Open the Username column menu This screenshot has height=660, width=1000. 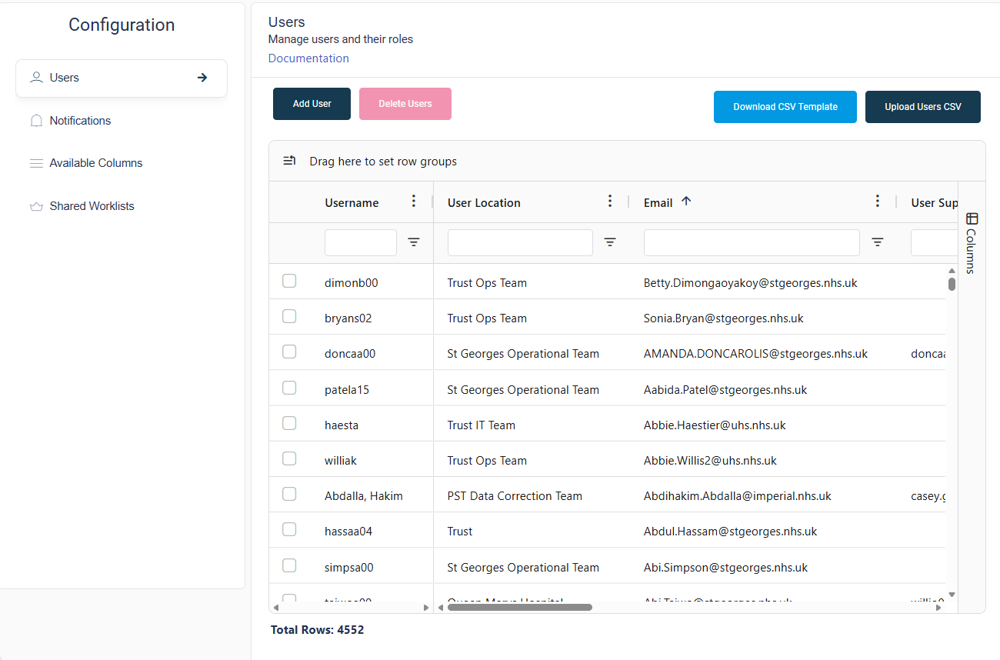414,202
